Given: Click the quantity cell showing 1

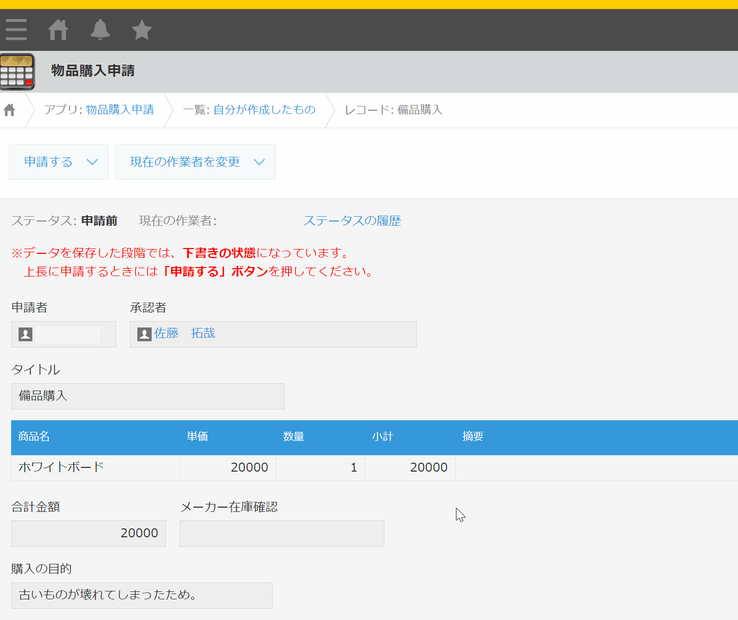Looking at the screenshot, I should [x=321, y=468].
